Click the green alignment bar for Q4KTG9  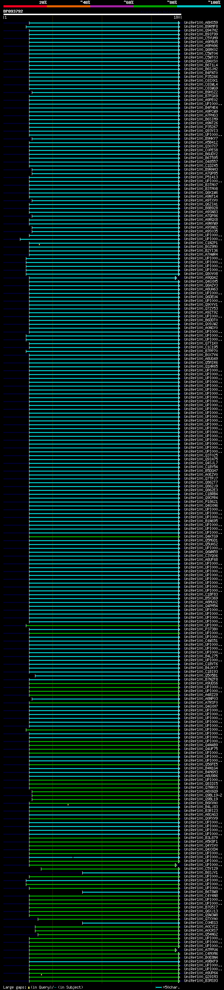[x=104, y=537]
